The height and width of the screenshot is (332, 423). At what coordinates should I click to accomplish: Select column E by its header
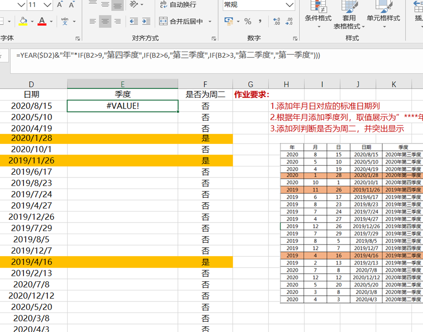click(x=122, y=84)
